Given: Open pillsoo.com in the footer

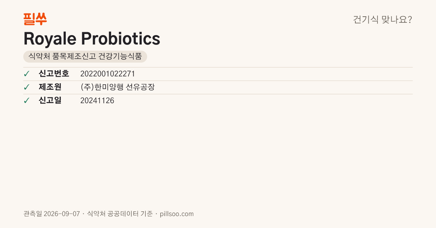Looking at the screenshot, I should tap(177, 214).
